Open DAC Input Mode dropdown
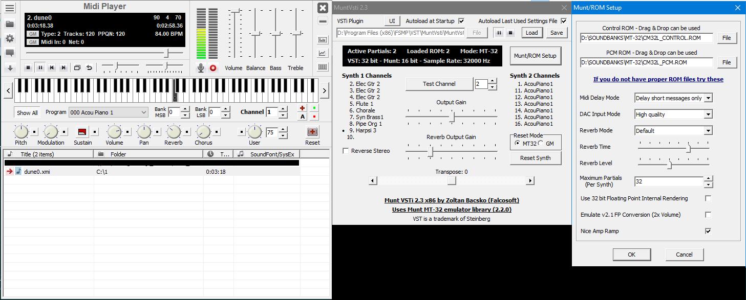The width and height of the screenshot is (746, 300). point(673,114)
